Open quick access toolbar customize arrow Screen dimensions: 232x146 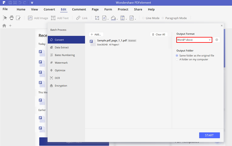tap(32, 3)
